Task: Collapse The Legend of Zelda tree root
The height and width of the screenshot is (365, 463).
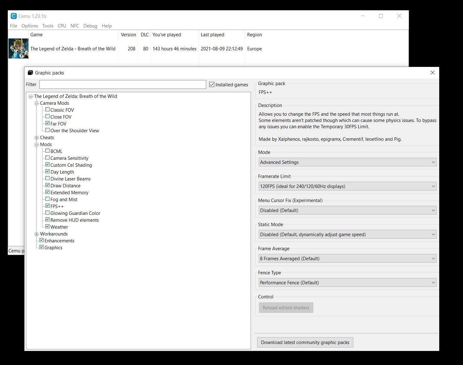Action: tap(30, 96)
